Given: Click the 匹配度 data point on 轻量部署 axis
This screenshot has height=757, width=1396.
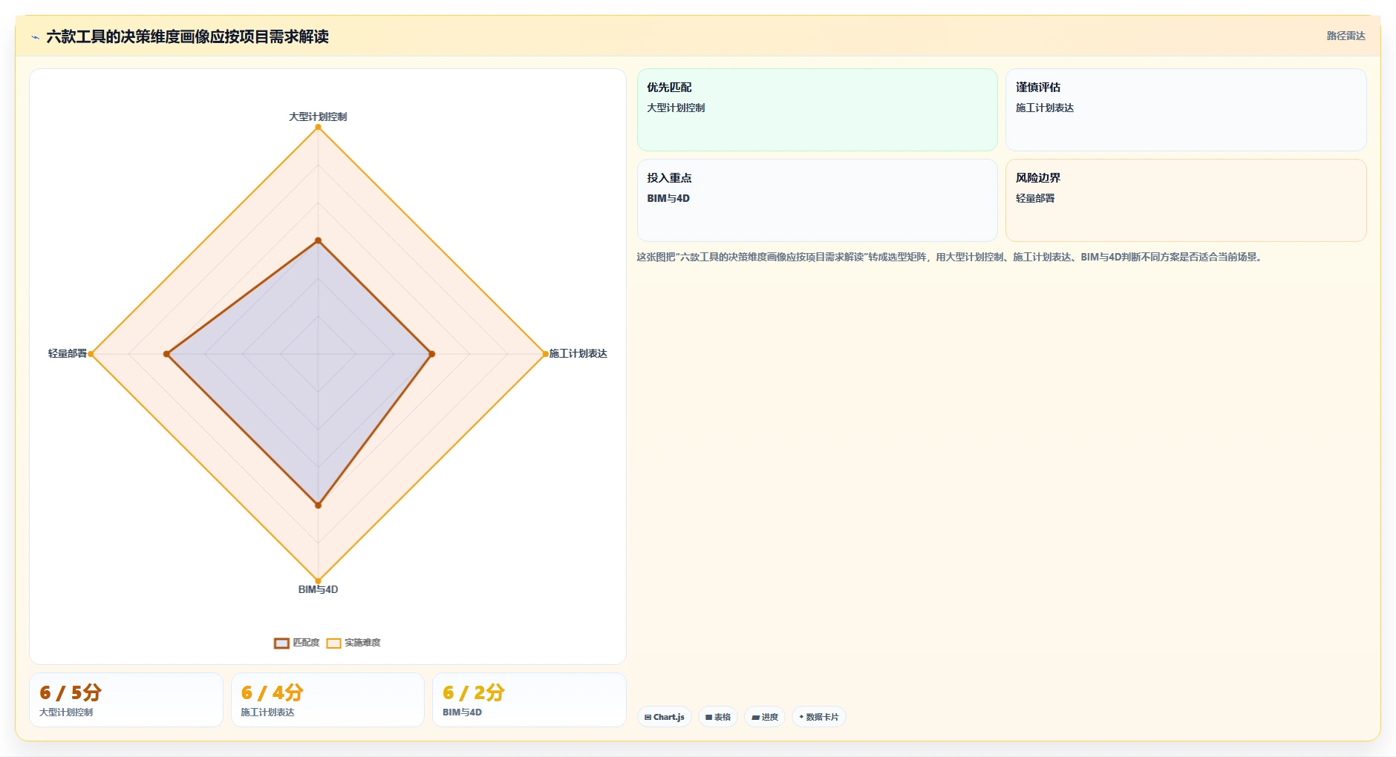Looking at the screenshot, I should click(166, 354).
